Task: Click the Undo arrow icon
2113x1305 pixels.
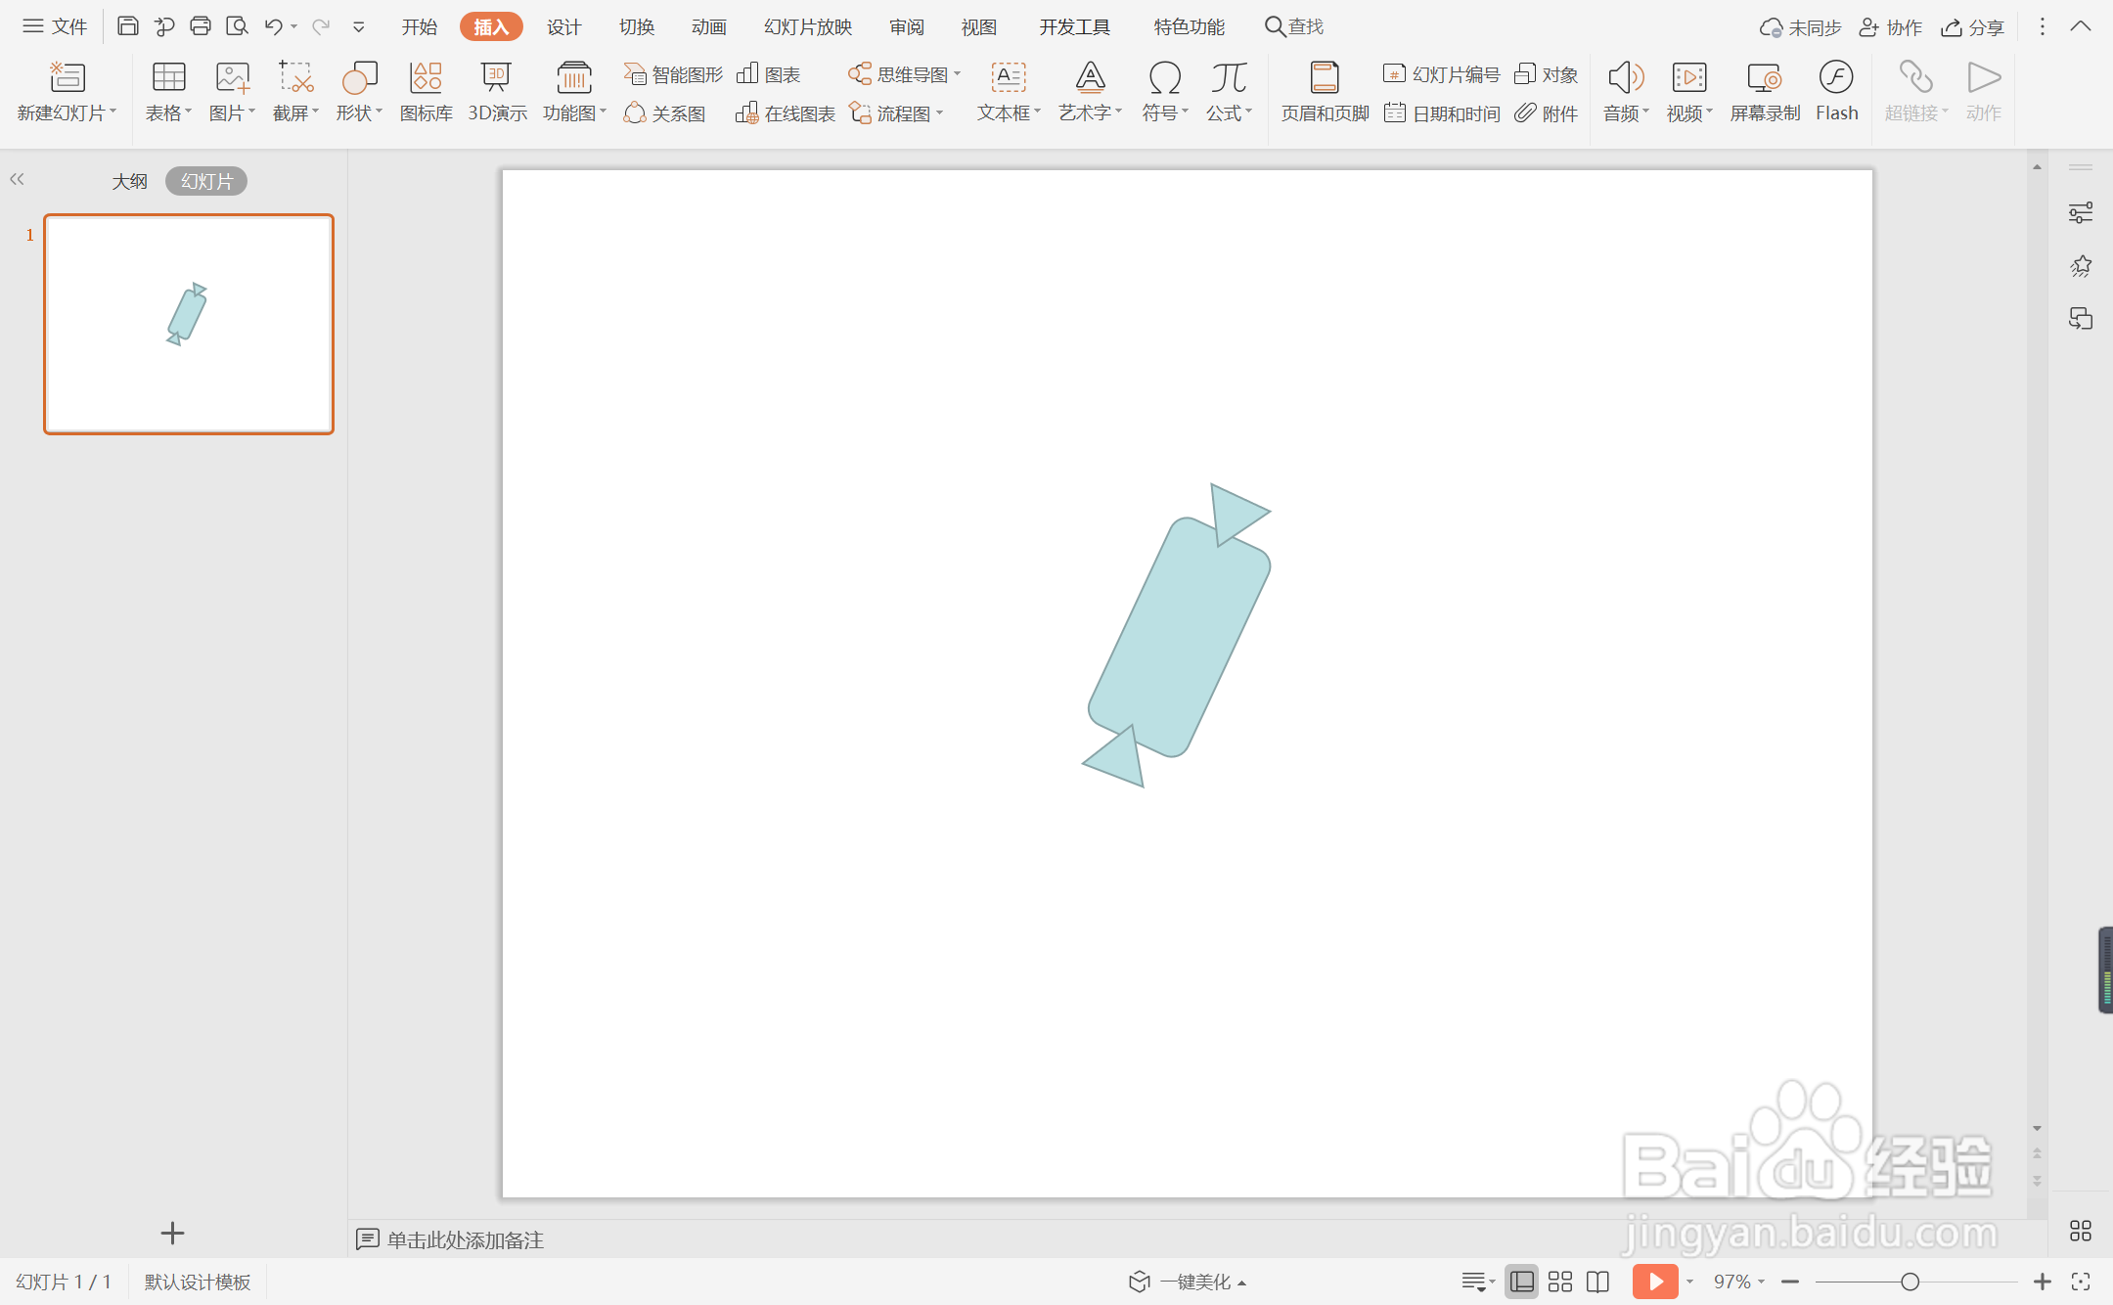Action: [273, 26]
